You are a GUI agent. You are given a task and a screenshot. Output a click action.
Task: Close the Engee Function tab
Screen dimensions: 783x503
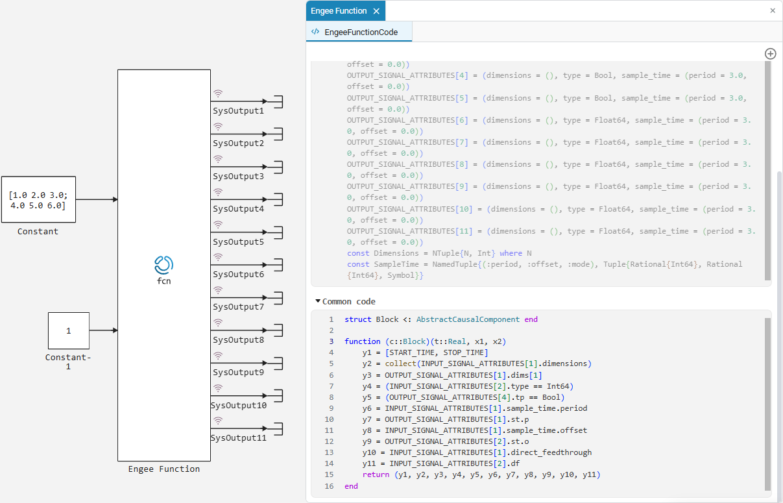click(376, 11)
